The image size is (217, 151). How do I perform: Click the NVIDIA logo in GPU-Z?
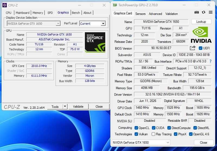click(201, 35)
